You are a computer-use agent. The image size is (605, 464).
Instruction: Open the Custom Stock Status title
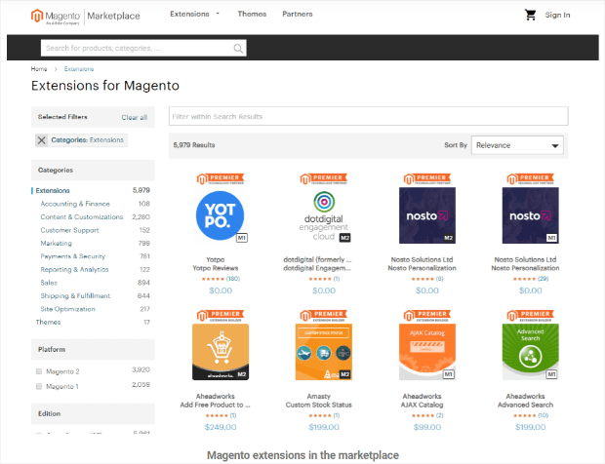(x=319, y=405)
